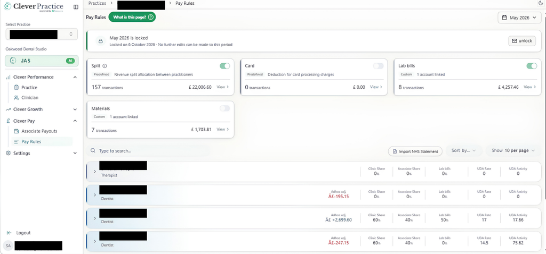Image resolution: width=546 pixels, height=254 pixels.
Task: Click the Practice clipboard icon
Action: 16,88
